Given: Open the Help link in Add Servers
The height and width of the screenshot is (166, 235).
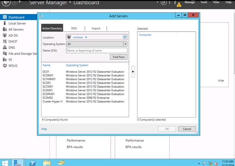Looking at the screenshot, I should point(44,129).
